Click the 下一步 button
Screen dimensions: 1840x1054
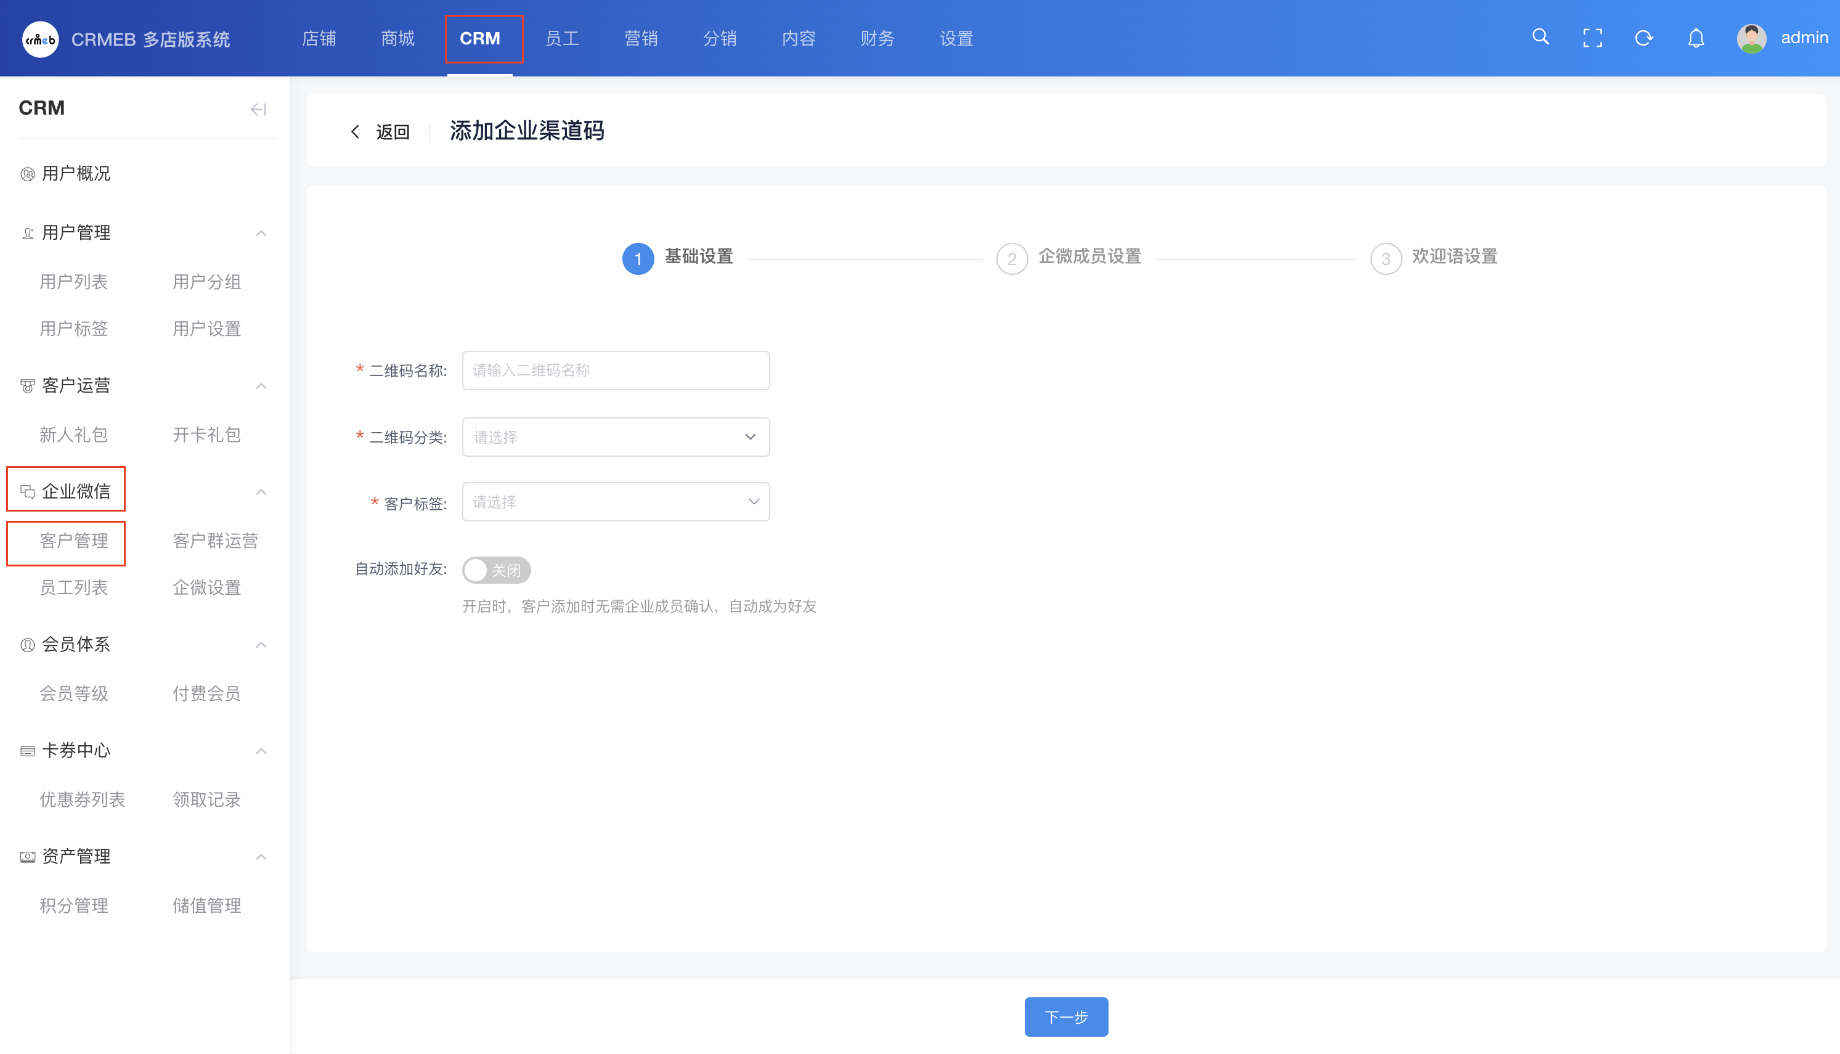pyautogui.click(x=1066, y=1017)
